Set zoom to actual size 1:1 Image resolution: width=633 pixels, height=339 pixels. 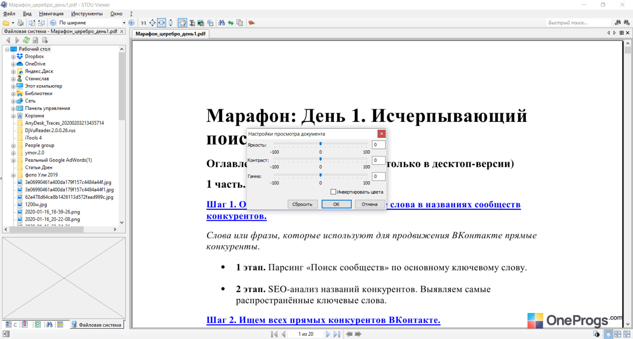pos(143,23)
